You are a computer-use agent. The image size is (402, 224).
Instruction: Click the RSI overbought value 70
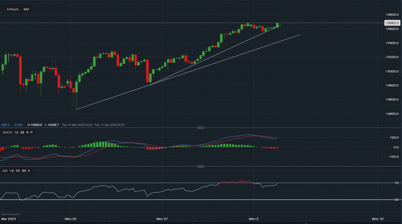[17, 171]
